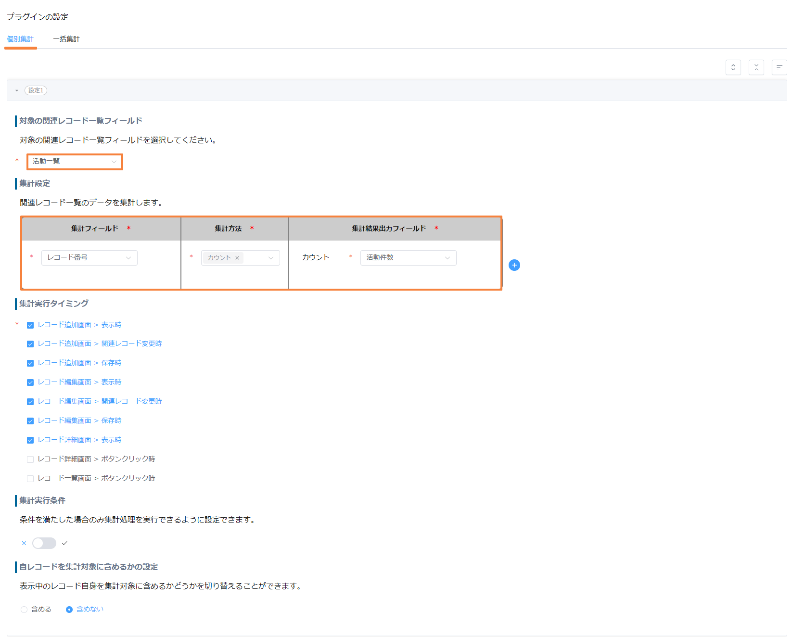This screenshot has height=637, width=793.
Task: Click the 集計フィールド column header
Action: click(101, 229)
